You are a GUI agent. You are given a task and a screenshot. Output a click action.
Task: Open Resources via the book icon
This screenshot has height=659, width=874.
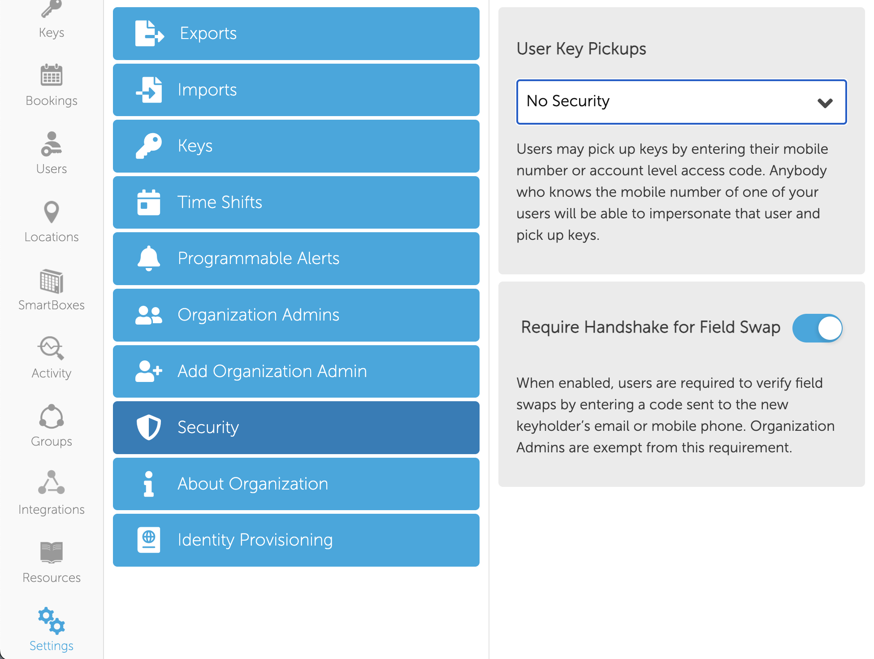click(x=52, y=552)
